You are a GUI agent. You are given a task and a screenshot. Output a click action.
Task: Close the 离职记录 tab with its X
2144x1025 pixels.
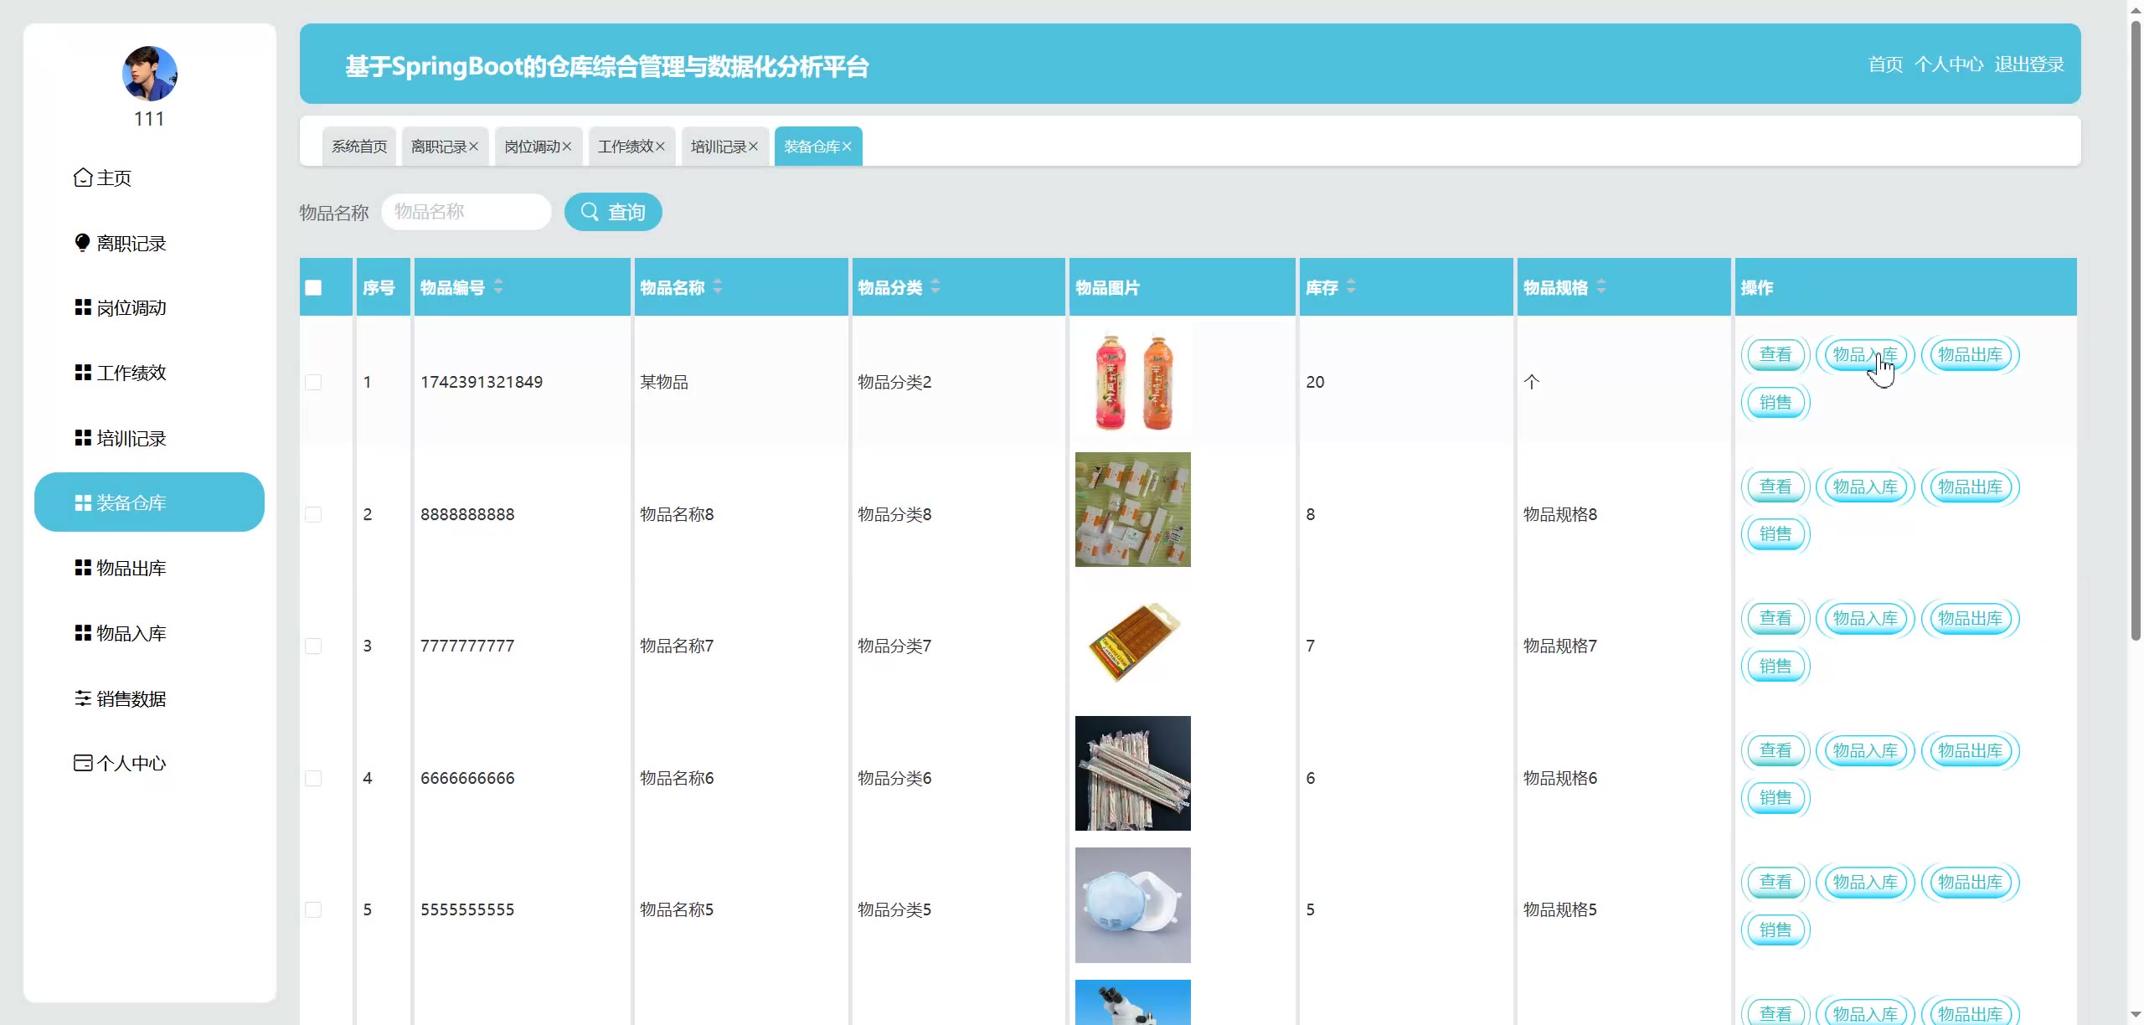pyautogui.click(x=474, y=147)
